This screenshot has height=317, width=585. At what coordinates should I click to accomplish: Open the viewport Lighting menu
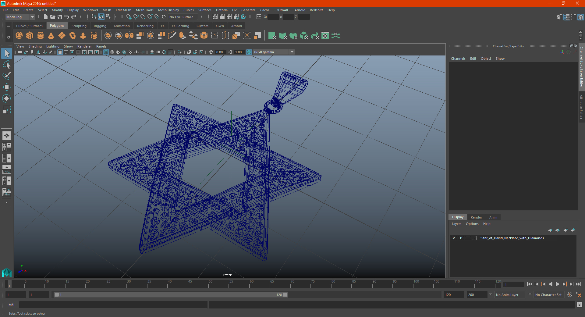point(53,46)
